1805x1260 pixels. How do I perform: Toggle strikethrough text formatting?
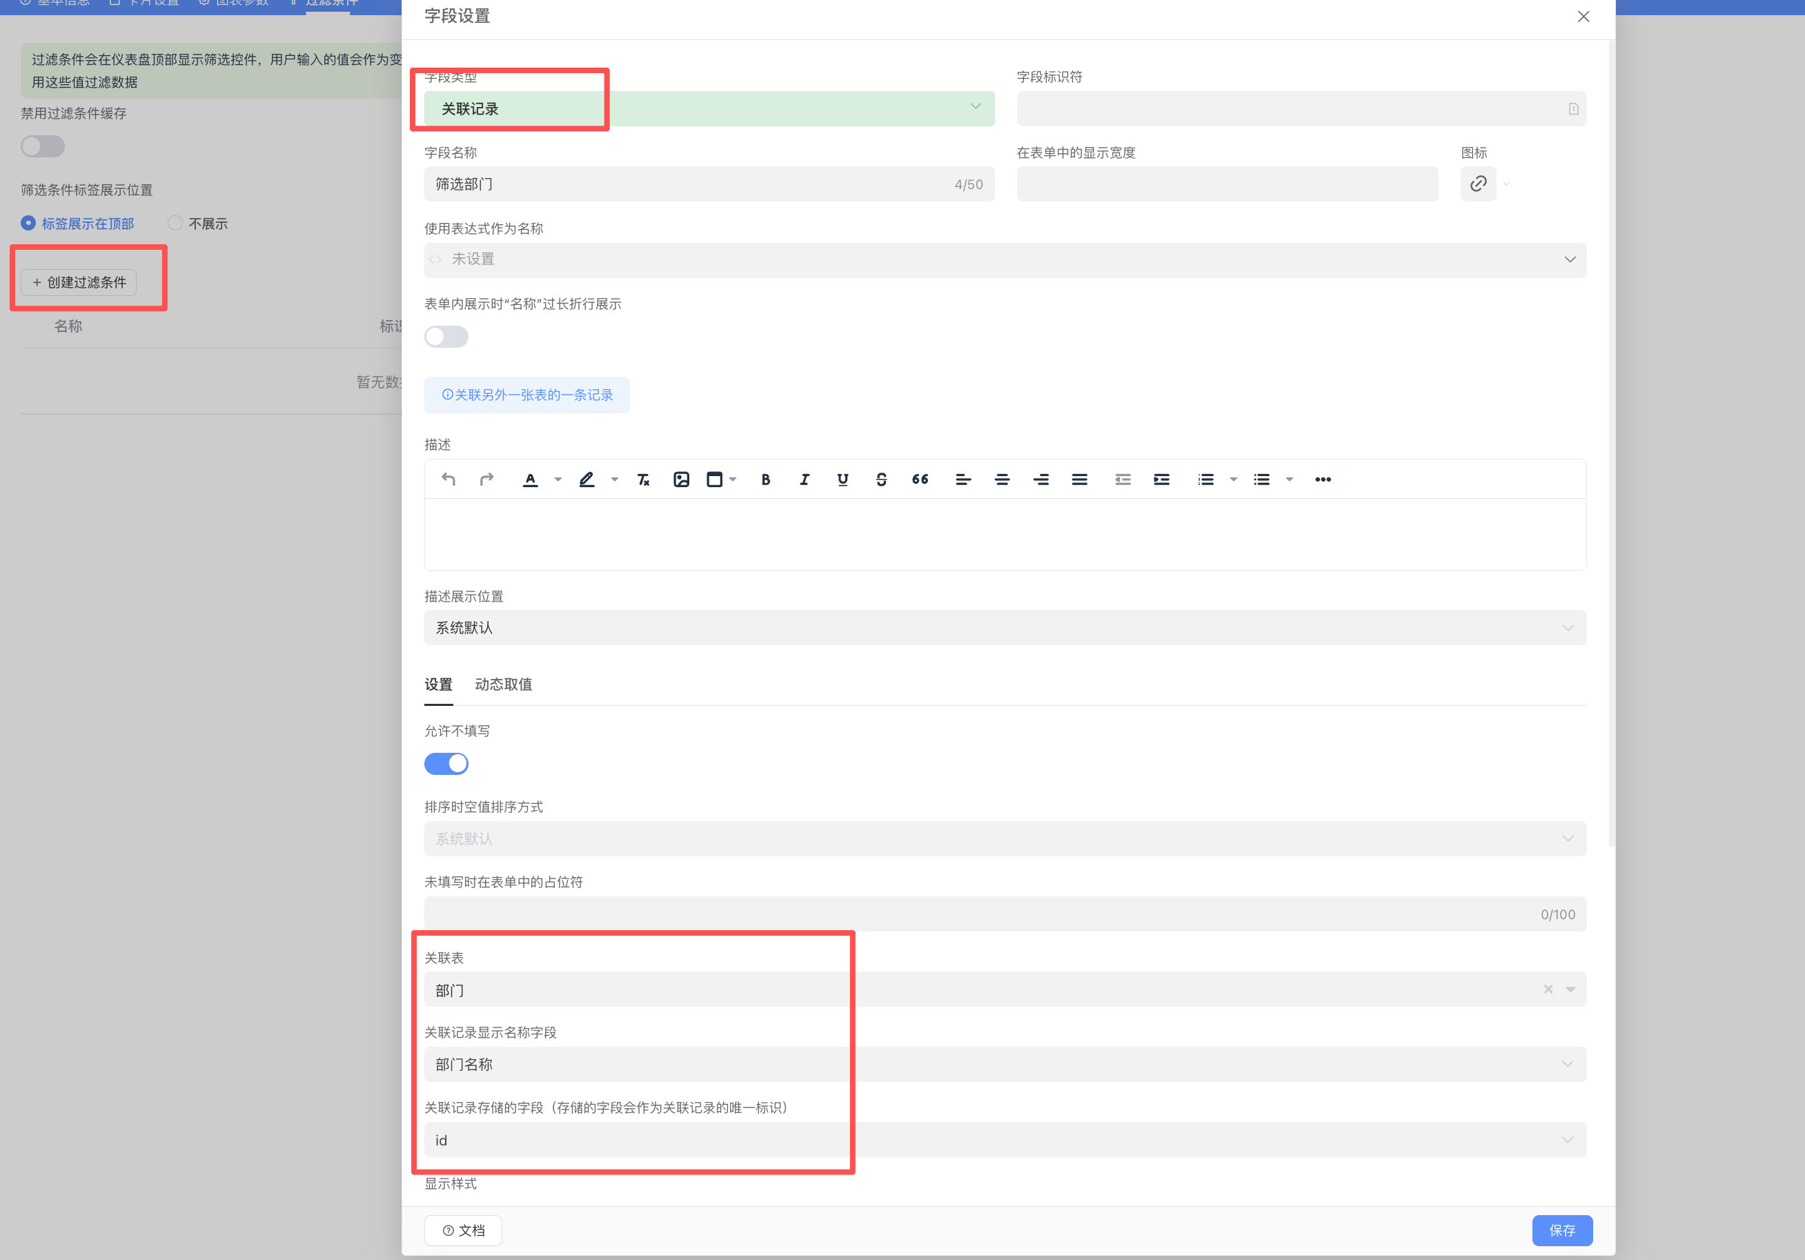[x=881, y=479]
